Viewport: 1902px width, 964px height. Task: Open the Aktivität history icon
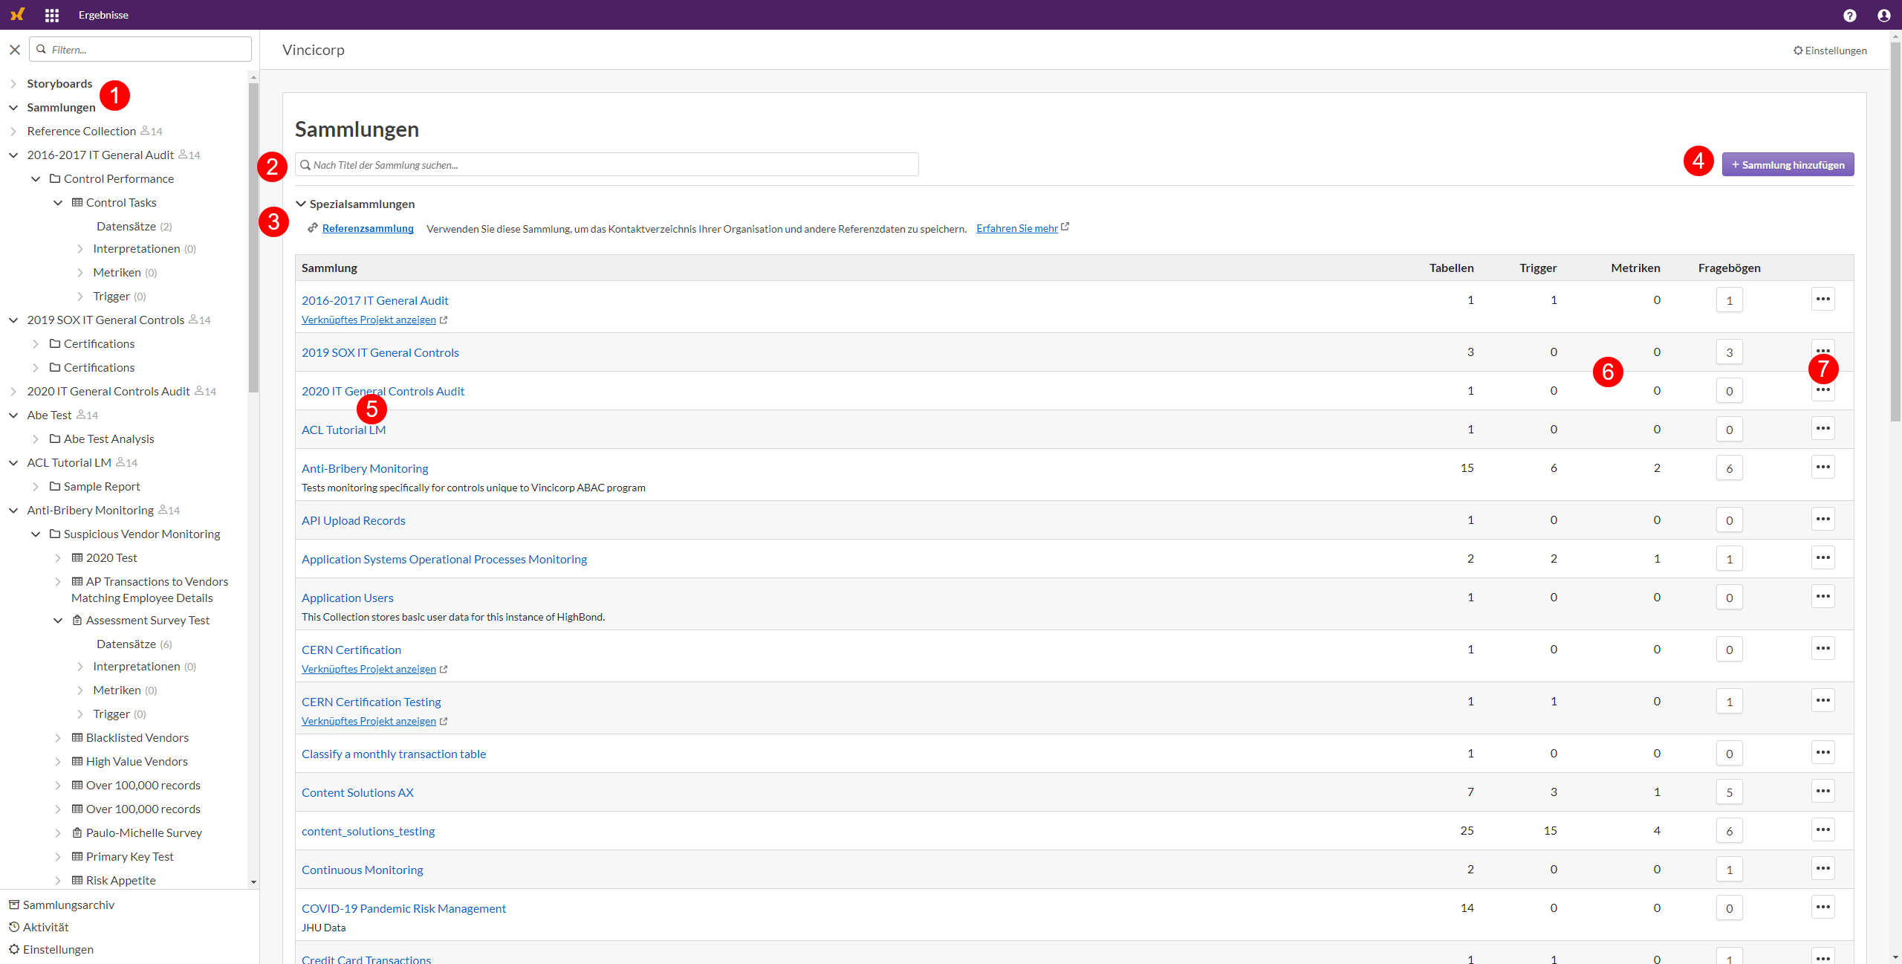pos(14,927)
